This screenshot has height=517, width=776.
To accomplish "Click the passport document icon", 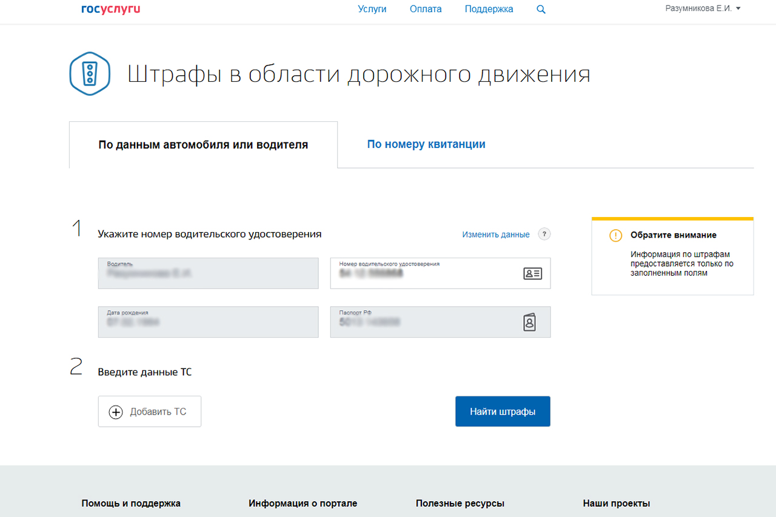I will pos(530,322).
